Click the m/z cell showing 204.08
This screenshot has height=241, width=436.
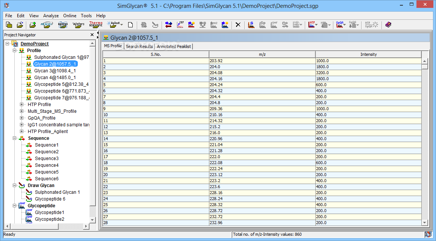coord(262,73)
